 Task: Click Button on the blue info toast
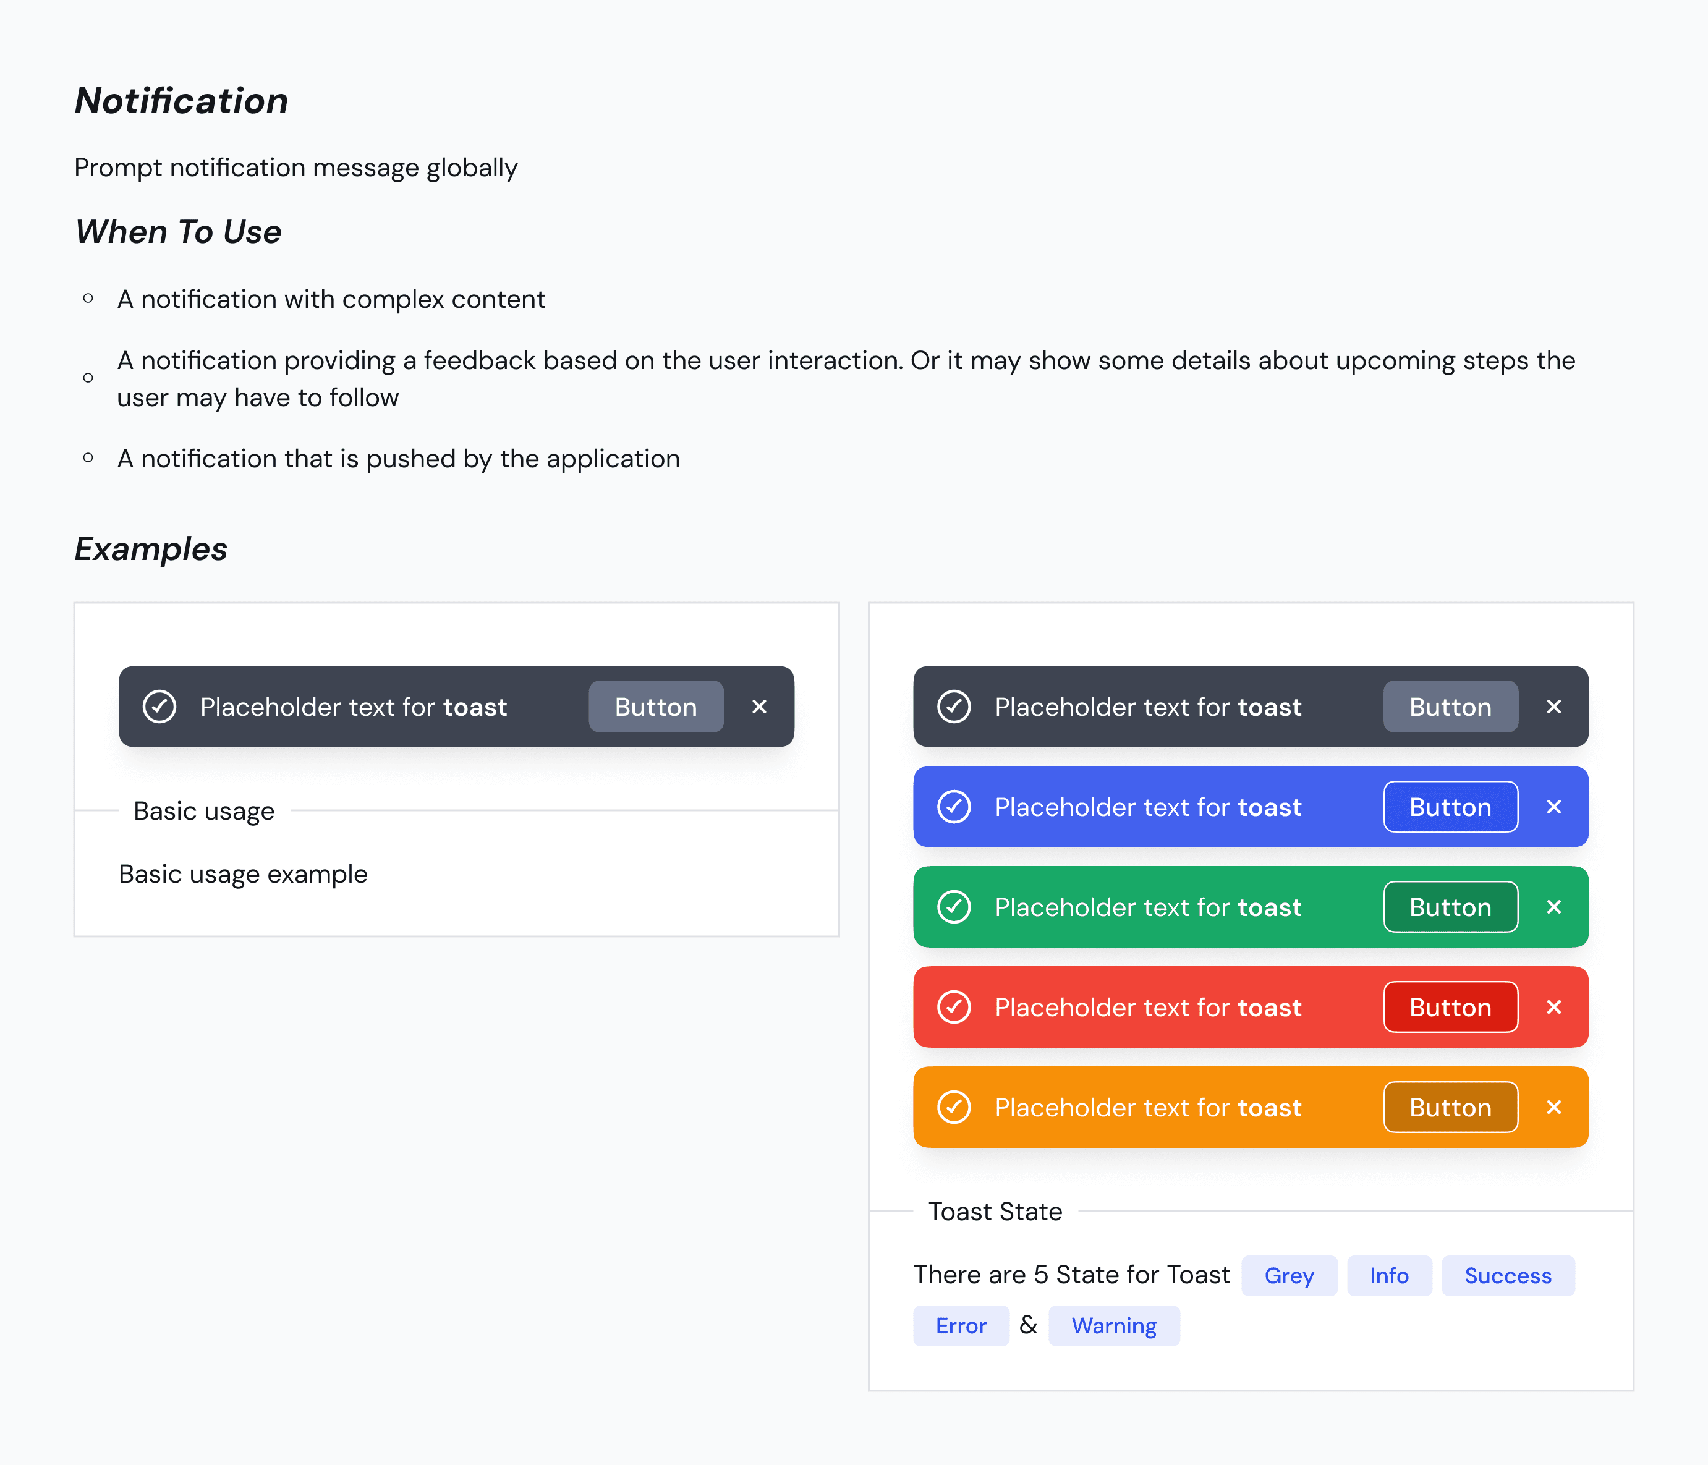[x=1451, y=806]
